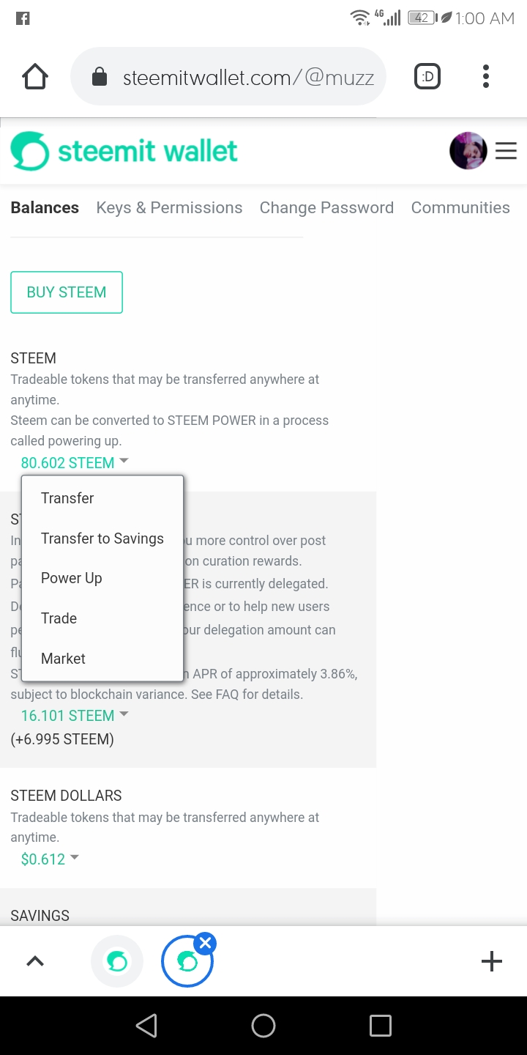This screenshot has height=1055, width=527.
Task: Tap the steemitwallet.com address bar
Action: [234, 77]
